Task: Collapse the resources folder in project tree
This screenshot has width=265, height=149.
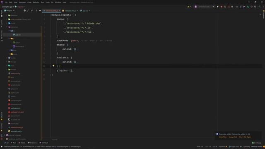Action: tap(7, 27)
